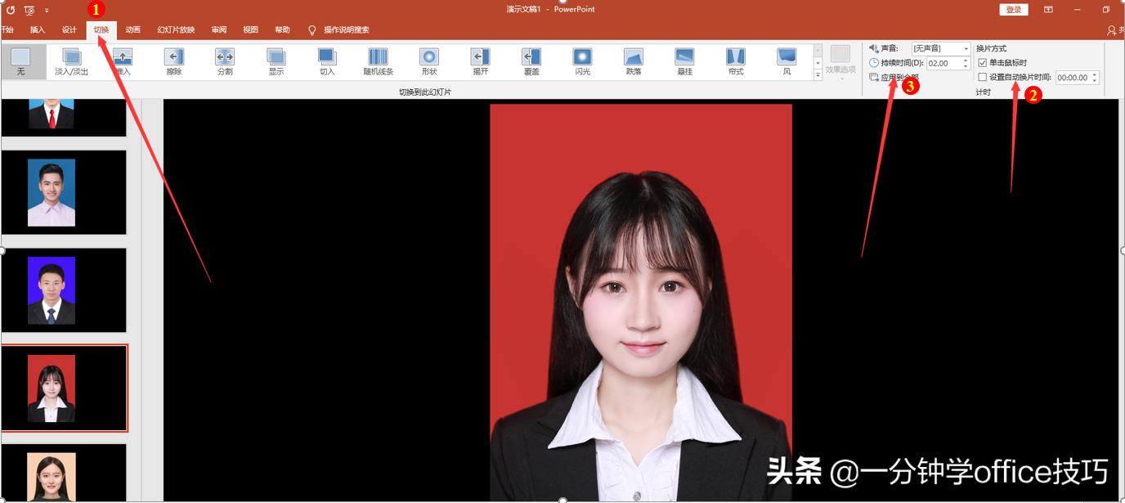The width and height of the screenshot is (1125, 503).
Task: Apply the 风 (Wind) transition
Action: (x=786, y=60)
